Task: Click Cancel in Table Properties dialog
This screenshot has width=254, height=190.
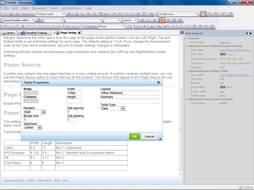Action: tap(149, 137)
